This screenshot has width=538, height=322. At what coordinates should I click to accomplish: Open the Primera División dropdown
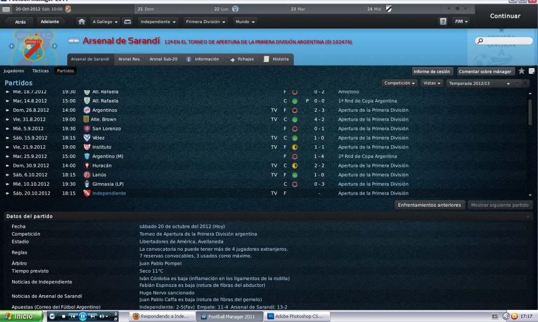(205, 22)
